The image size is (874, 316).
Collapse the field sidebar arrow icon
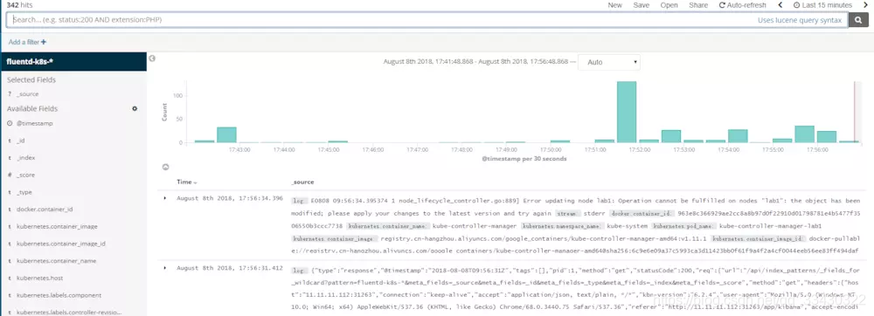pyautogui.click(x=152, y=58)
